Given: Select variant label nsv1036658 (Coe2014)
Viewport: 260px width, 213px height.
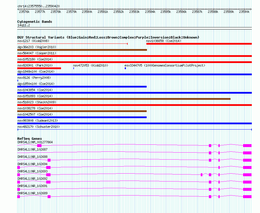Looking at the screenshot, I should [164, 41].
